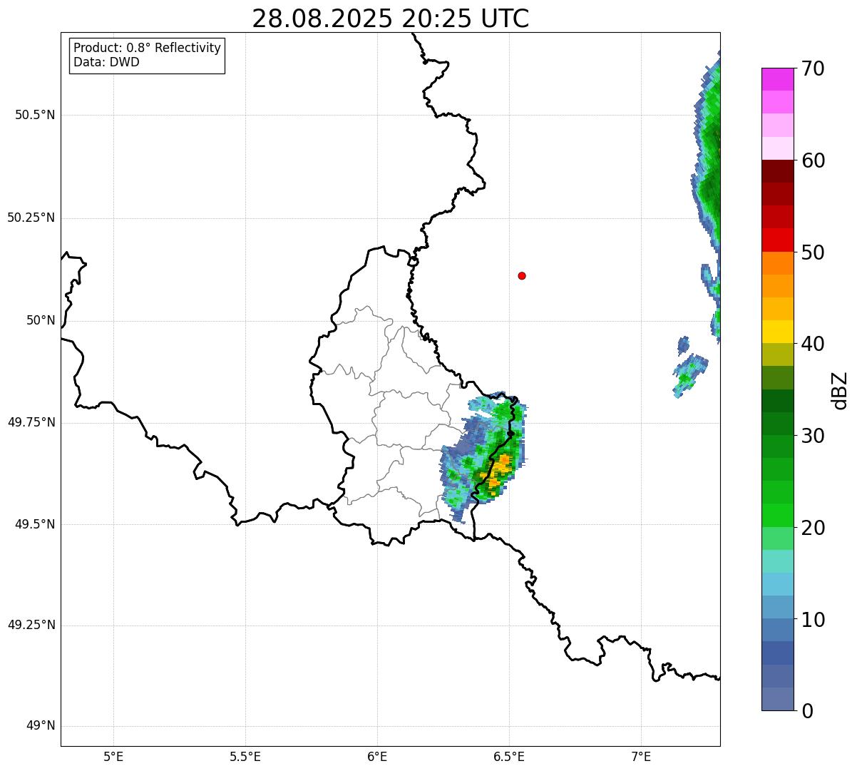Click the colorbar tick label 30
The height and width of the screenshot is (771, 857).
point(813,436)
